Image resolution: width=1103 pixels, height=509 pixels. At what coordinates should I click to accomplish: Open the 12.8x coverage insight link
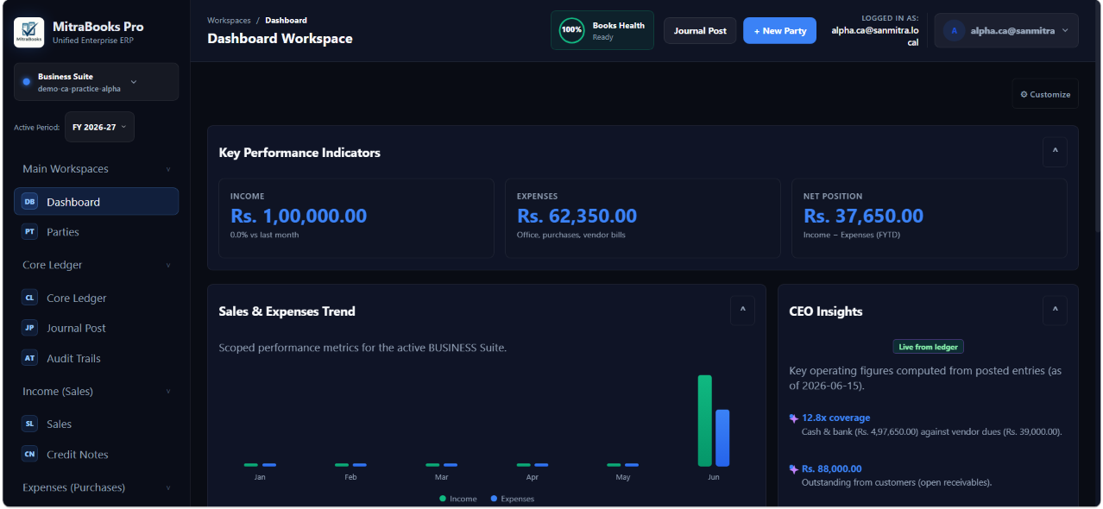835,418
